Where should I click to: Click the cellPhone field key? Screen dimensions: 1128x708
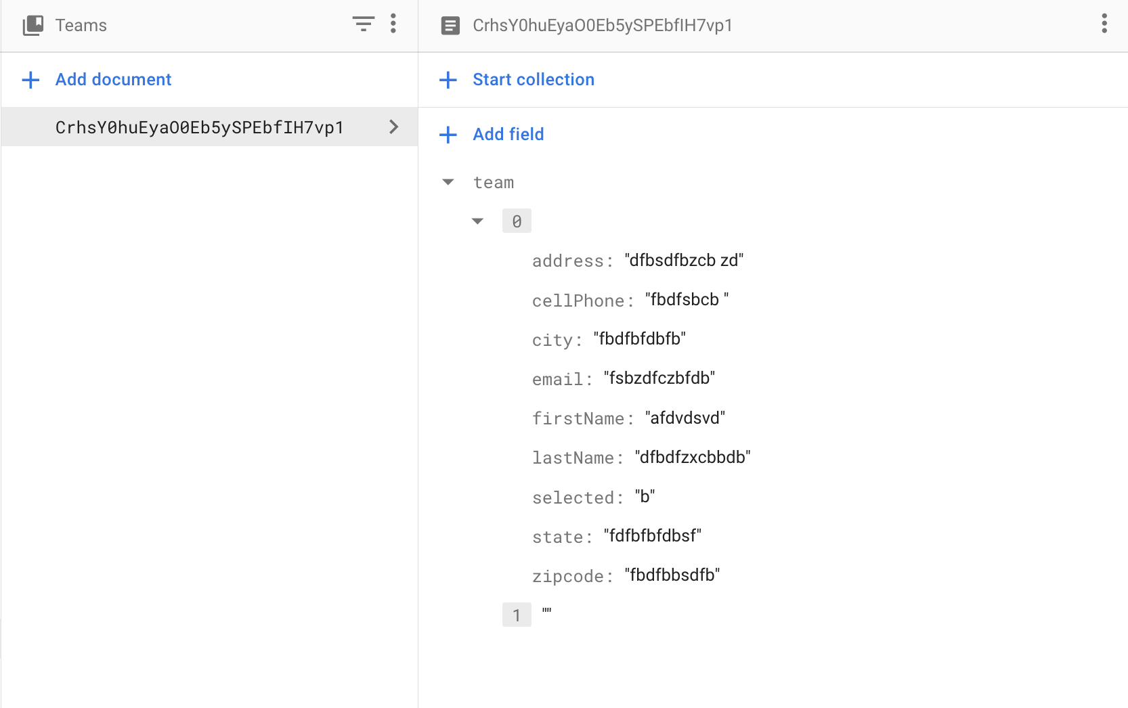pos(583,301)
